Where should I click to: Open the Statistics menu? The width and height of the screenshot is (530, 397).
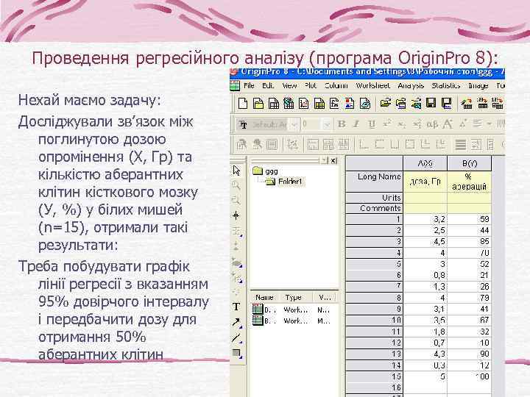pyautogui.click(x=446, y=86)
